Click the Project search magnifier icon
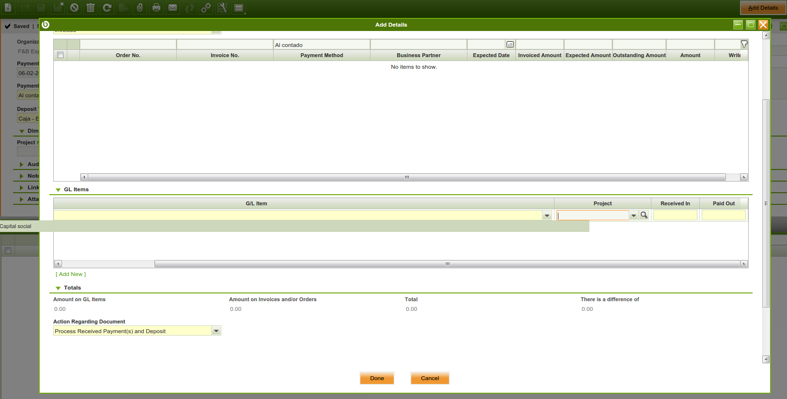This screenshot has height=399, width=787. [644, 215]
